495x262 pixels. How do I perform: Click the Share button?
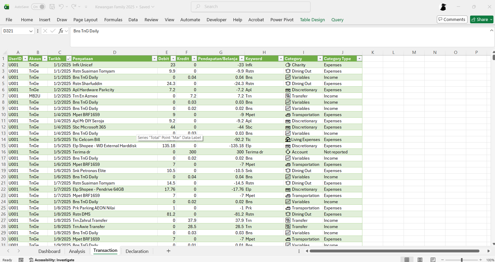coord(481,19)
